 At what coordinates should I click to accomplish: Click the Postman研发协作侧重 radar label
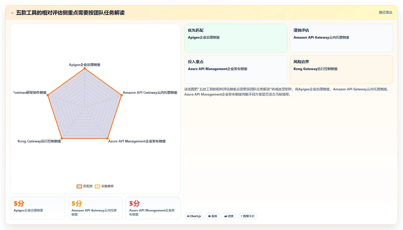[x=30, y=92]
